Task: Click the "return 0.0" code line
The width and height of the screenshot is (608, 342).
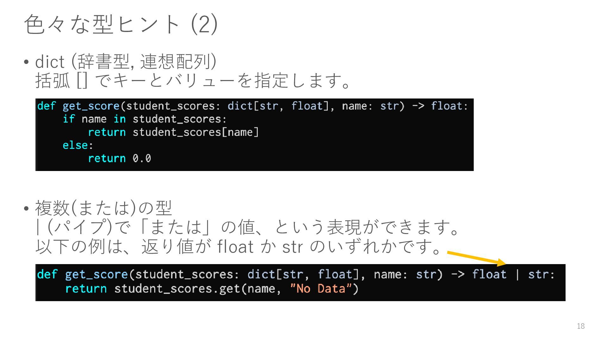Action: tap(119, 158)
